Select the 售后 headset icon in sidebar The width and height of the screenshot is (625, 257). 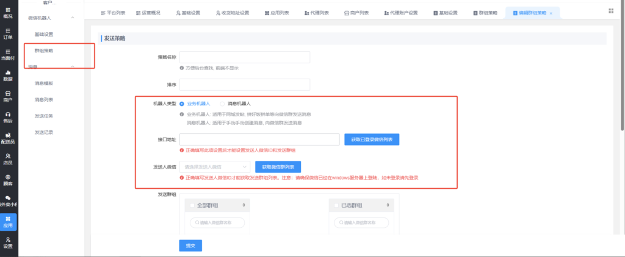[8, 117]
